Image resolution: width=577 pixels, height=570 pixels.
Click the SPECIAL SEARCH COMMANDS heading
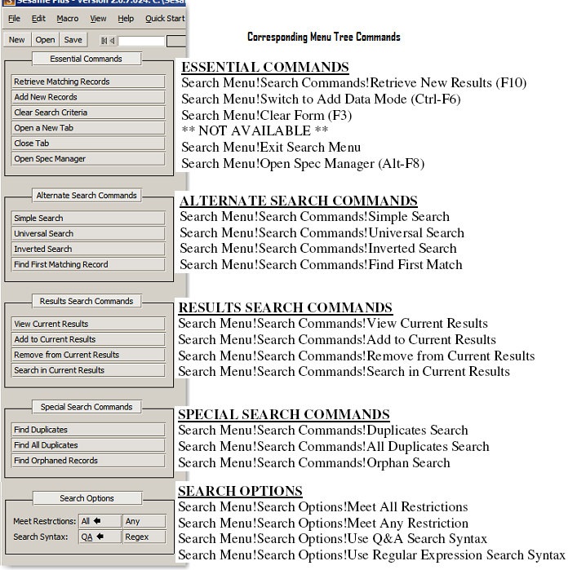click(x=284, y=414)
